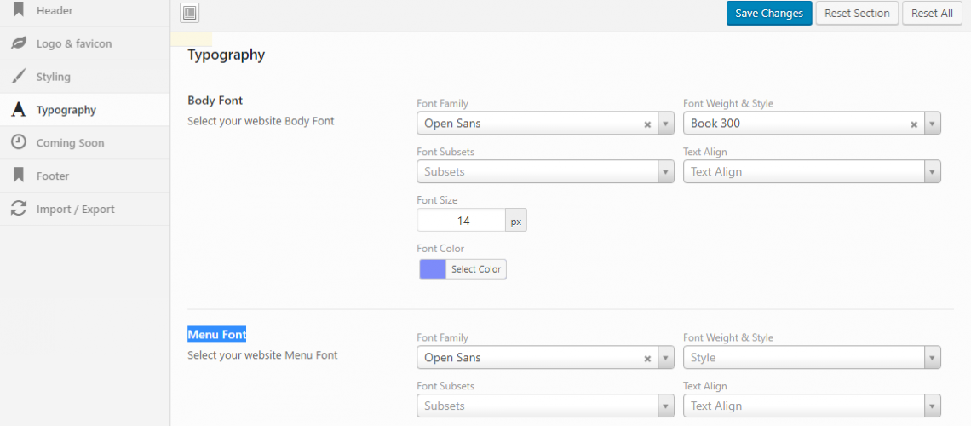Clear the Book 300 font weight selection

pyautogui.click(x=913, y=124)
